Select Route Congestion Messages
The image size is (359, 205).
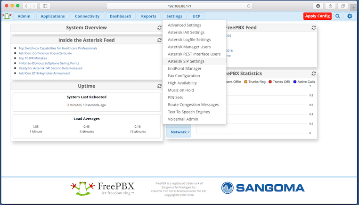pos(195,105)
